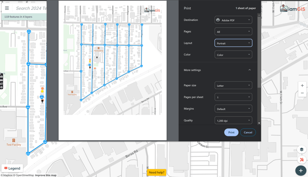Viewport: 308px width, 177px height.
Task: Click the map zoom in plus icon
Action: pos(302,86)
